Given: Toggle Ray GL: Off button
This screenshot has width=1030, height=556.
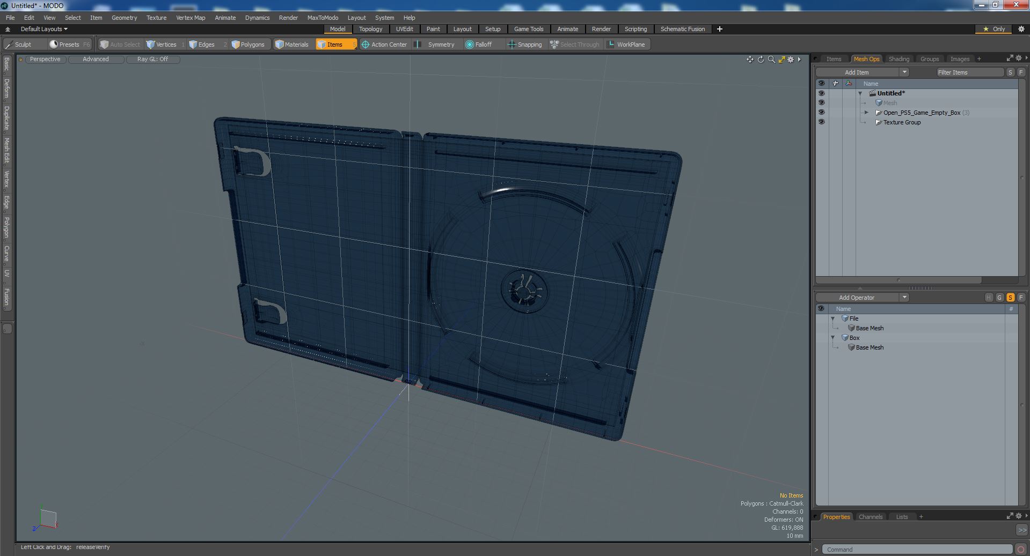Looking at the screenshot, I should pos(152,60).
